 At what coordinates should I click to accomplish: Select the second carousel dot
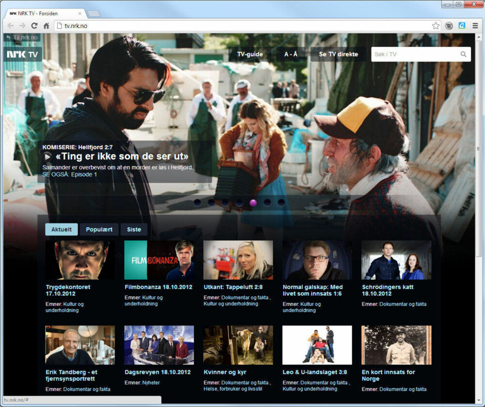pos(211,203)
